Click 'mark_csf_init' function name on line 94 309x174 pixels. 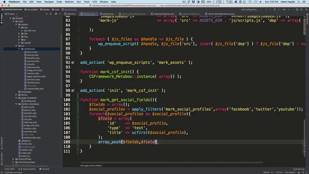coord(115,72)
